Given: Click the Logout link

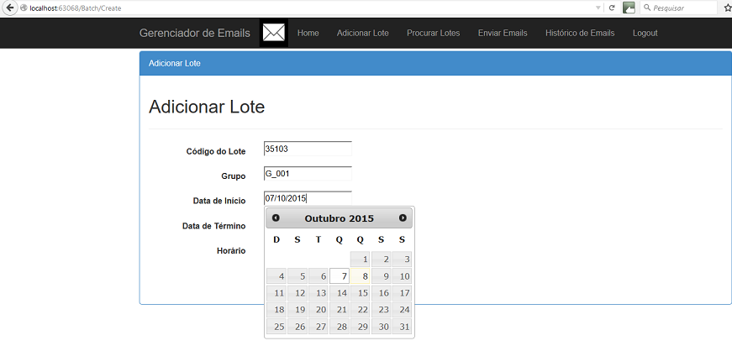Looking at the screenshot, I should (x=645, y=33).
